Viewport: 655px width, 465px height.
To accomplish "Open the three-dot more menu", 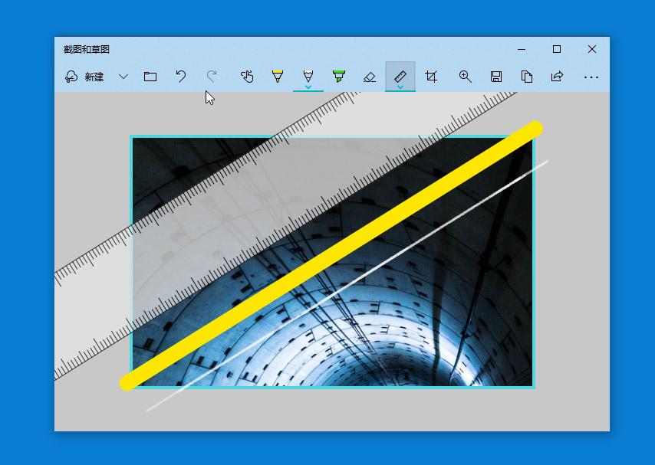I will [591, 77].
